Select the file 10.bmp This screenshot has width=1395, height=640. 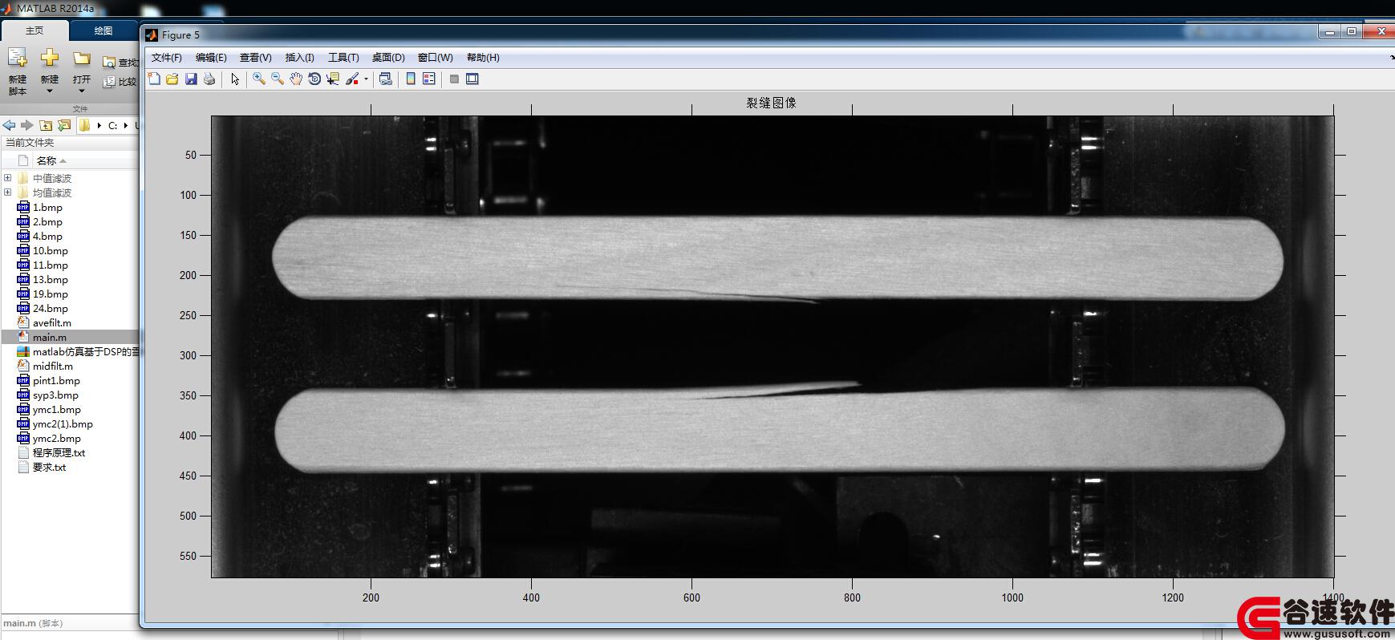(x=50, y=251)
